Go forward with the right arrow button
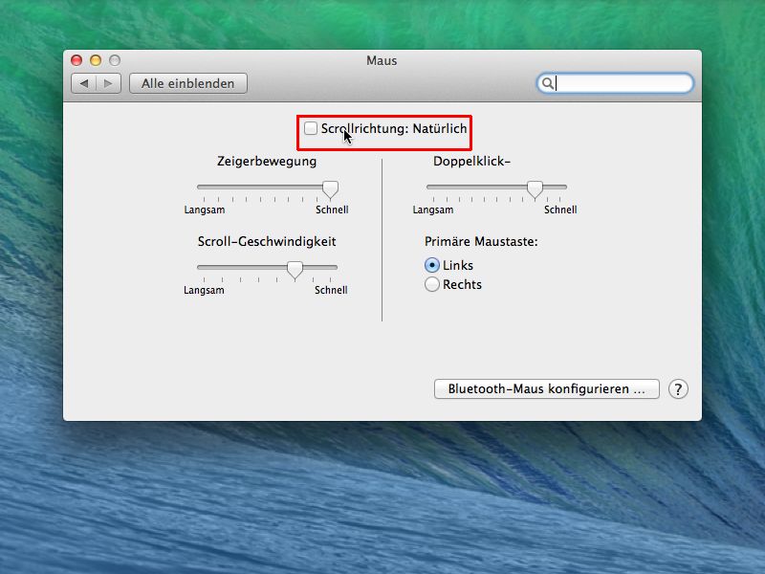Screen dimensions: 765x574 [108, 83]
